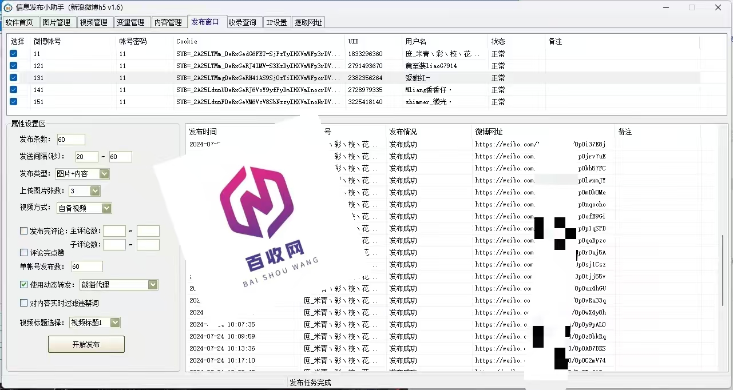Enable 发布完评论 checkbox
Viewport: 733px width, 390px height.
point(23,231)
